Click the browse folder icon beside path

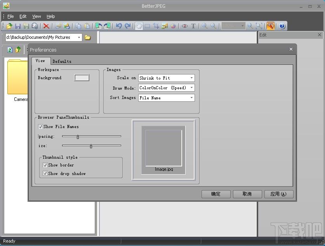click(88, 38)
